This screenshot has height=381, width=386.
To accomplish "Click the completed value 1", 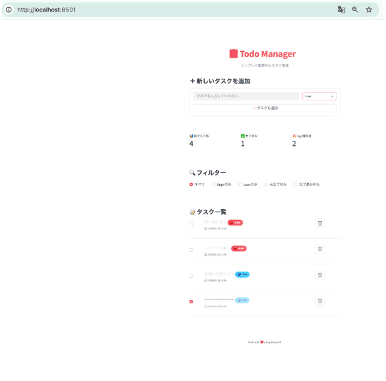I will click(x=243, y=144).
